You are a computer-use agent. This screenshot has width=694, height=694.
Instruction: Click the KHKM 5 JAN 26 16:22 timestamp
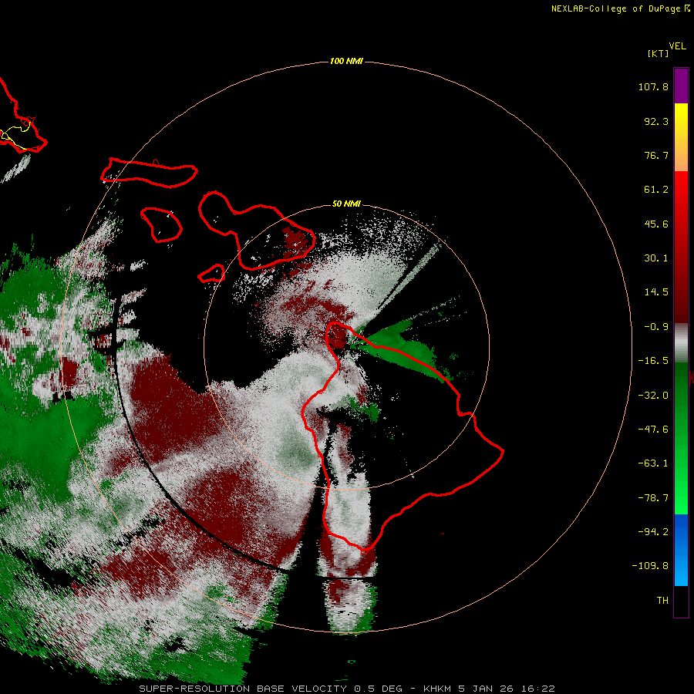tap(489, 689)
